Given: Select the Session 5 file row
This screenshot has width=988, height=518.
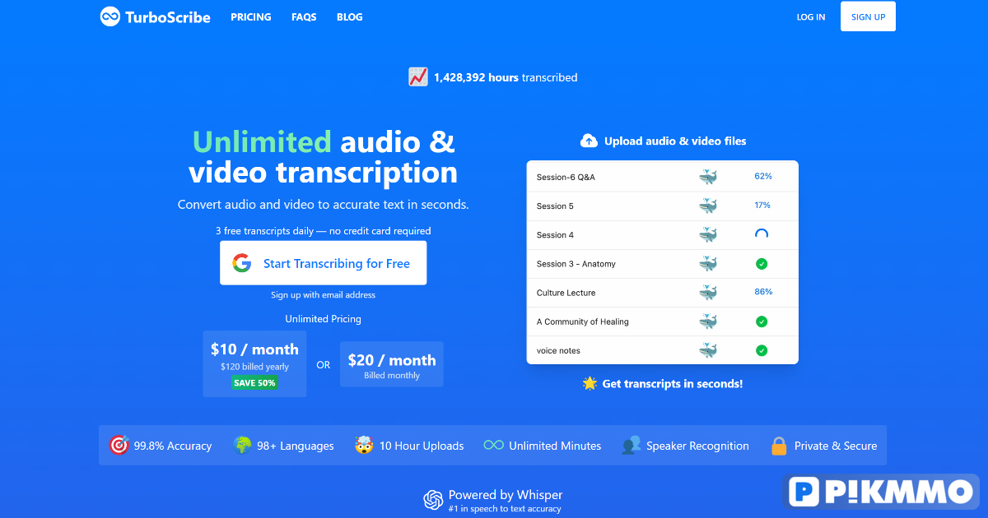Looking at the screenshot, I should point(662,206).
